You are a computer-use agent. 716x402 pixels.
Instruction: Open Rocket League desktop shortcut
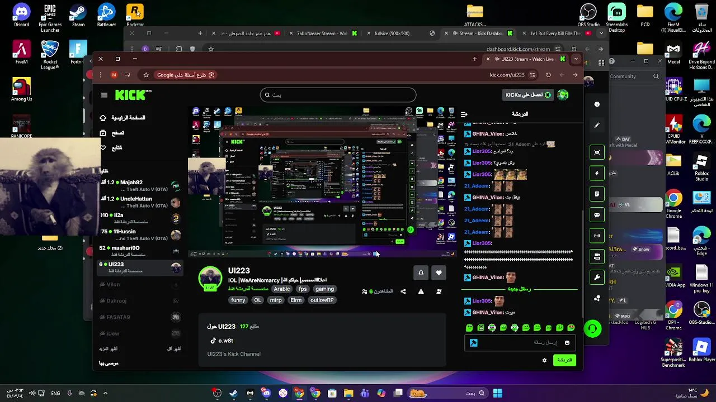click(x=50, y=55)
